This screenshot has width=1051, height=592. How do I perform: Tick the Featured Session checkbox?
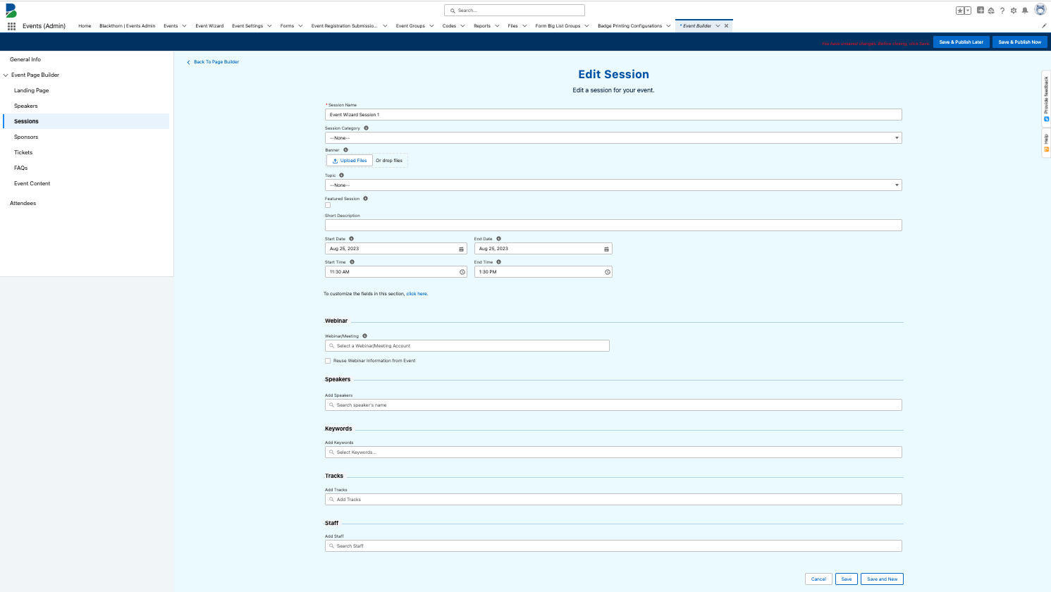[x=328, y=205]
